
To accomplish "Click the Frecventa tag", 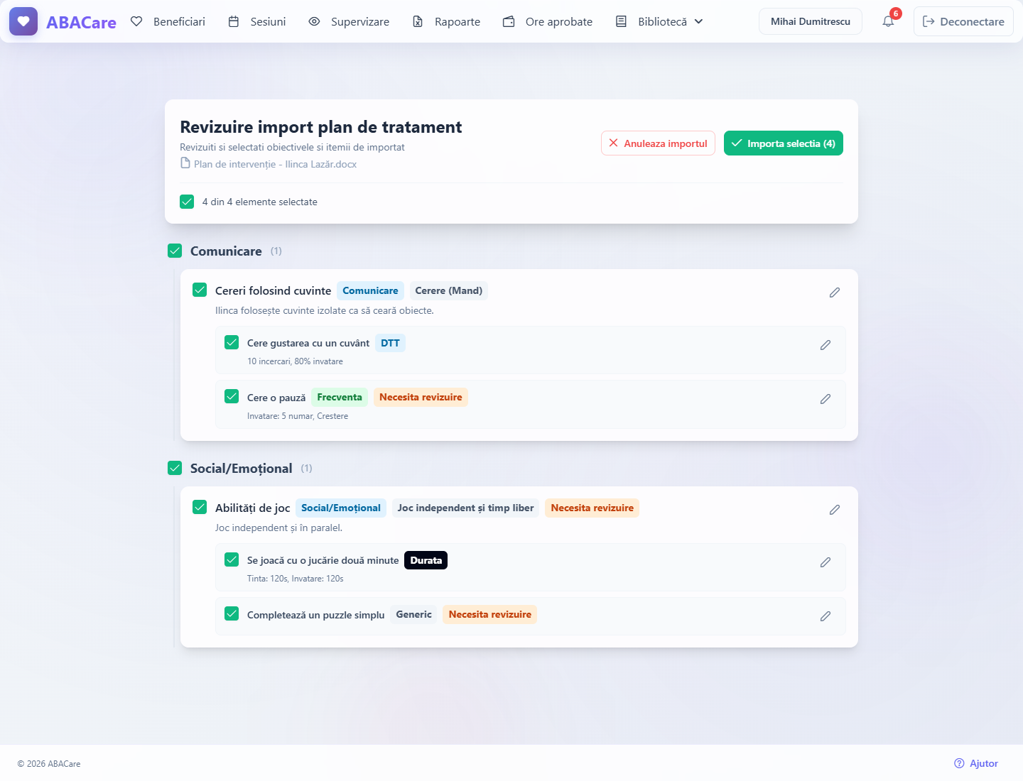I will [340, 398].
